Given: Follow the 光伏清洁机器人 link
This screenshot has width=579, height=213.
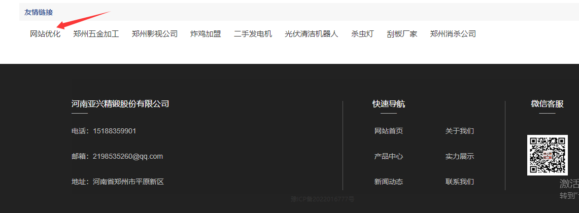Looking at the screenshot, I should point(312,34).
